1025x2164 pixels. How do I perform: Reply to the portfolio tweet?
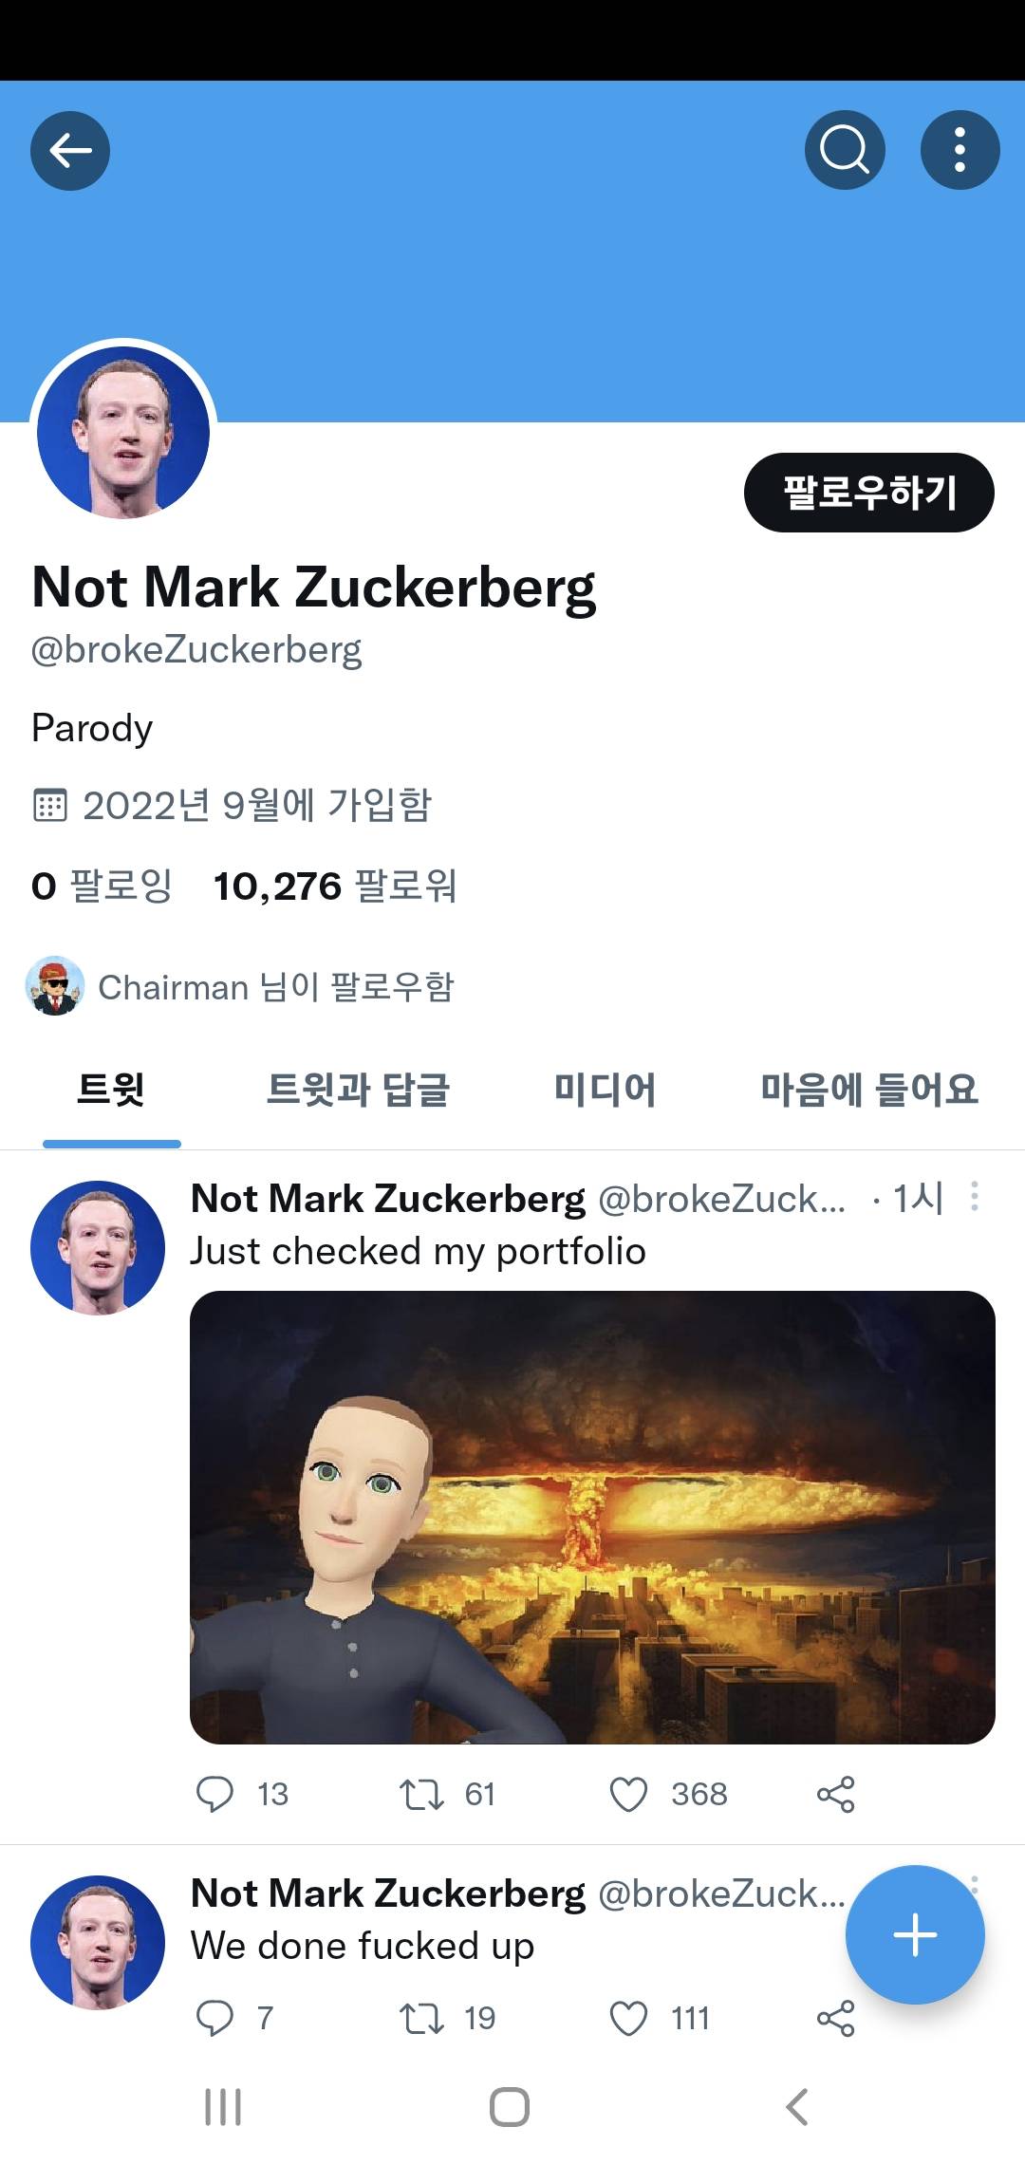[x=214, y=1794]
